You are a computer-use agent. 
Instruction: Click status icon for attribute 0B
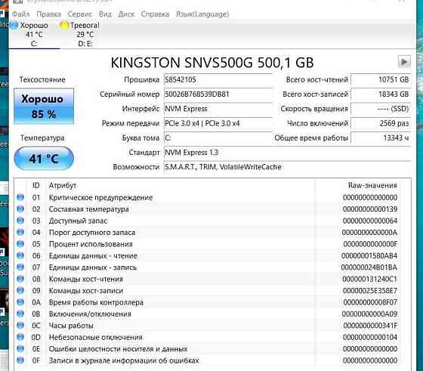pos(20,314)
